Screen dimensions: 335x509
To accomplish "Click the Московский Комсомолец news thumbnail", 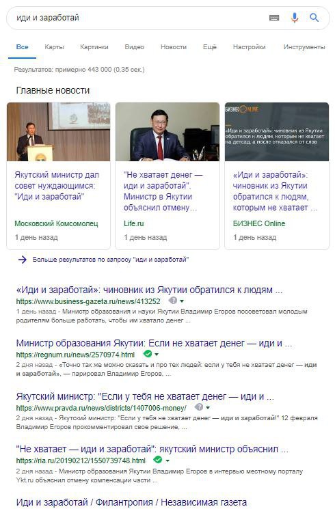I will [59, 132].
